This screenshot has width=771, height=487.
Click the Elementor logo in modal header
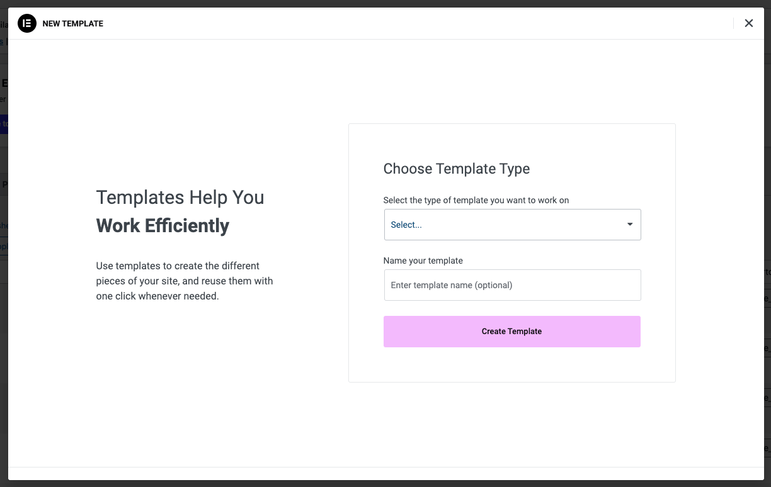(x=27, y=24)
